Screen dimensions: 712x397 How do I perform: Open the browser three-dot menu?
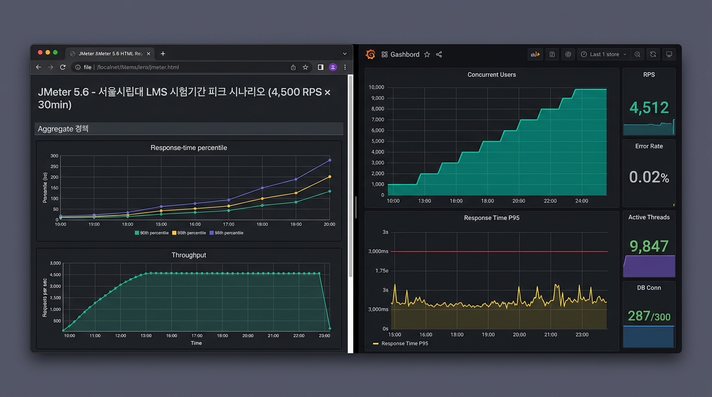(x=345, y=67)
